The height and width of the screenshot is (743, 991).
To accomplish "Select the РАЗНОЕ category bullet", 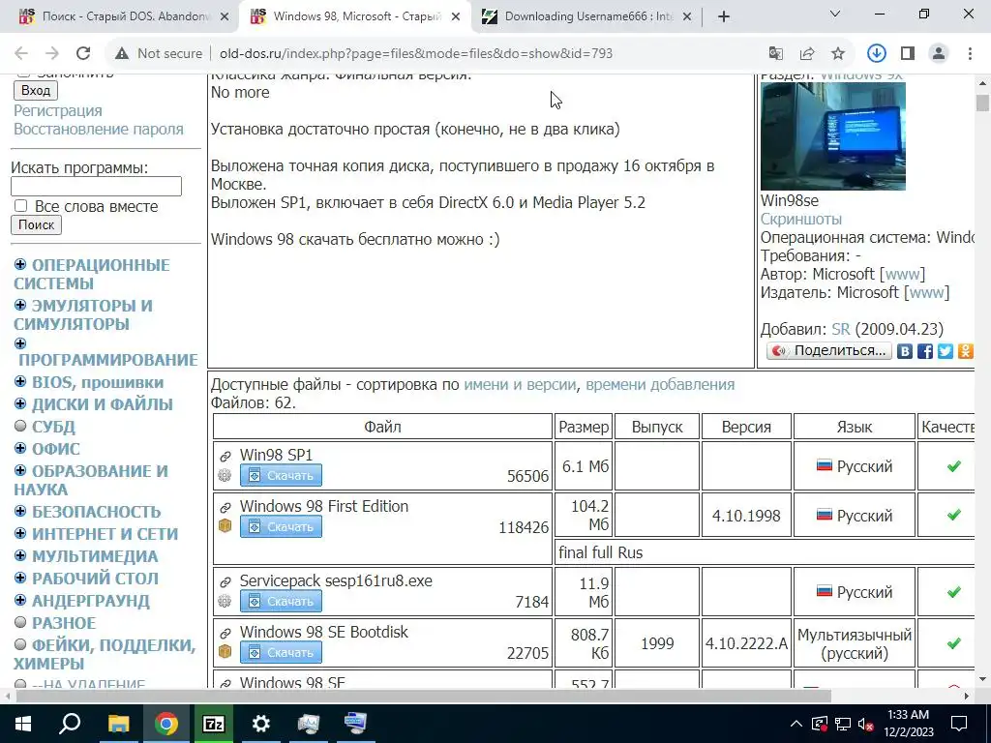I will [x=20, y=622].
